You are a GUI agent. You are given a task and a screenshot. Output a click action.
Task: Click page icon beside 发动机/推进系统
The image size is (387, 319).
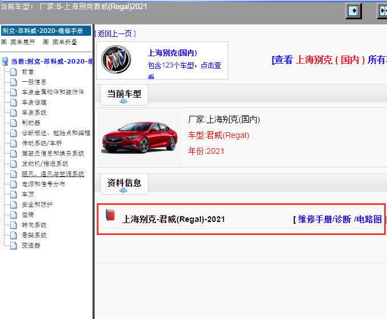point(13,163)
